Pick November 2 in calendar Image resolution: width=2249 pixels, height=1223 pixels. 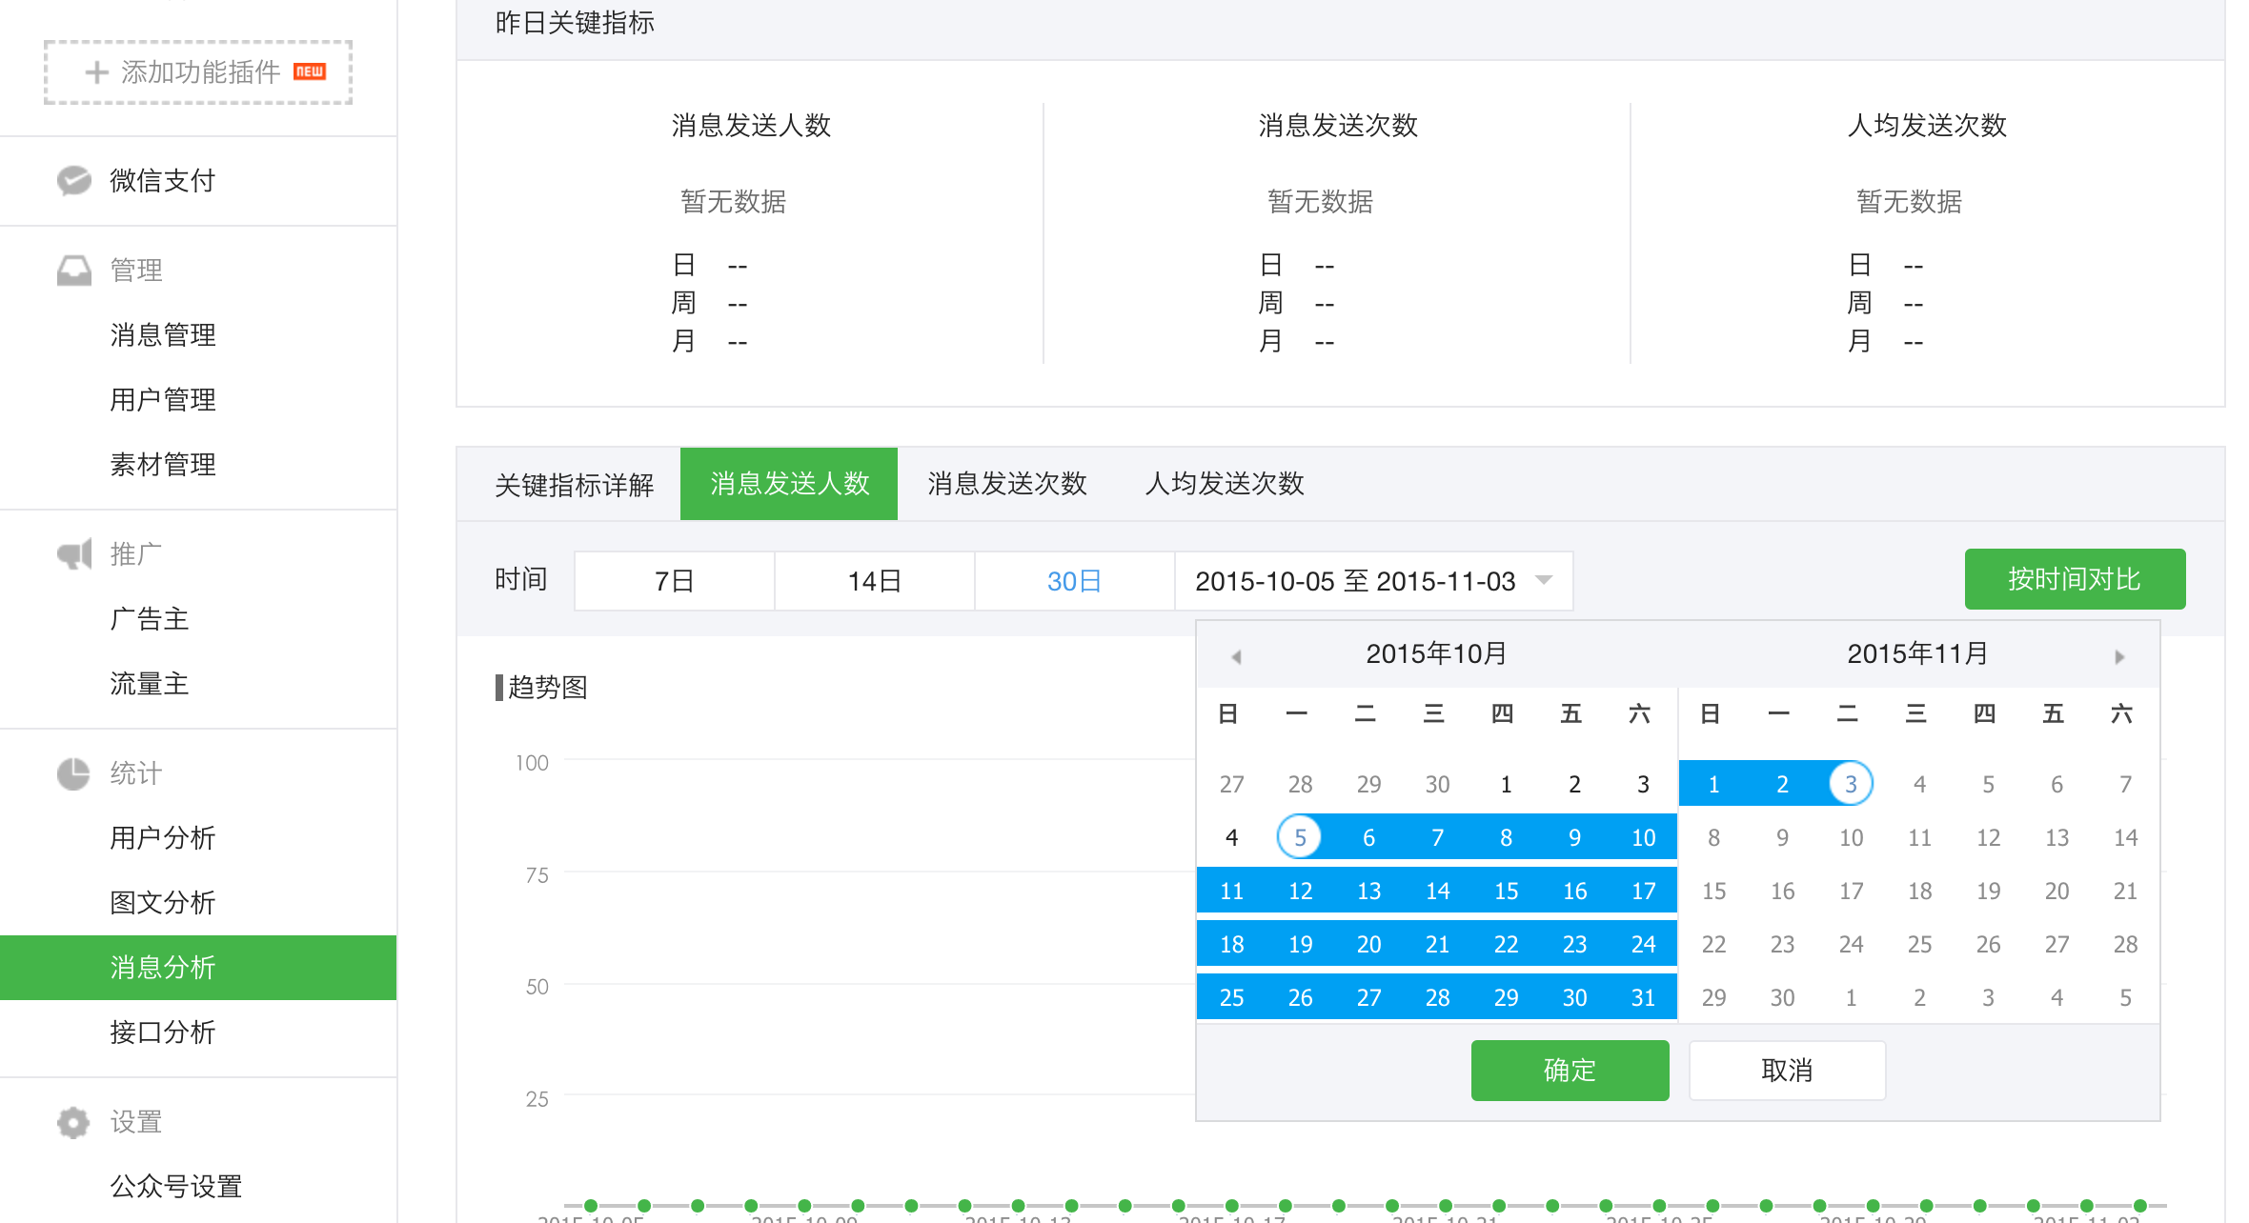pyautogui.click(x=1782, y=784)
